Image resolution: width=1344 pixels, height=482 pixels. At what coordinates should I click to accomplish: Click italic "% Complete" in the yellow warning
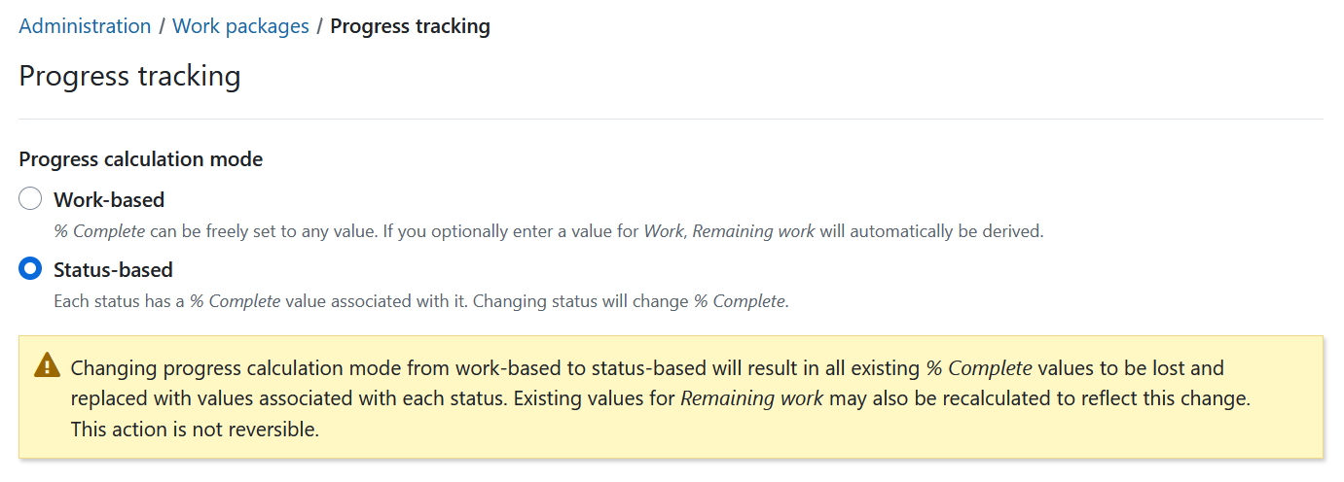(978, 368)
